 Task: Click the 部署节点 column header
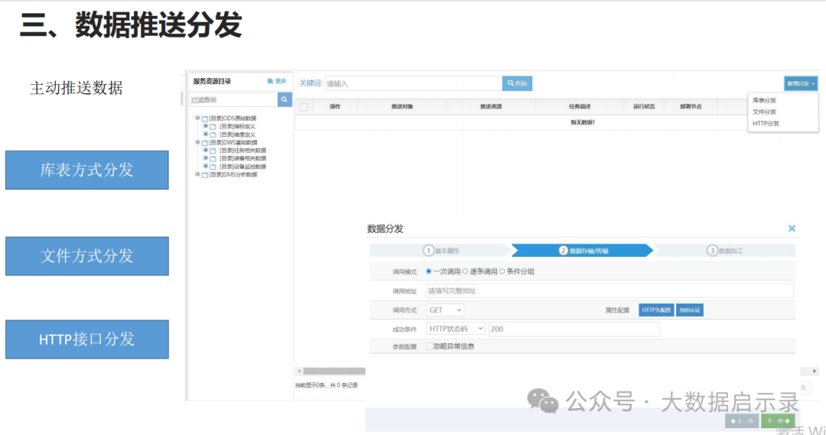pyautogui.click(x=691, y=106)
